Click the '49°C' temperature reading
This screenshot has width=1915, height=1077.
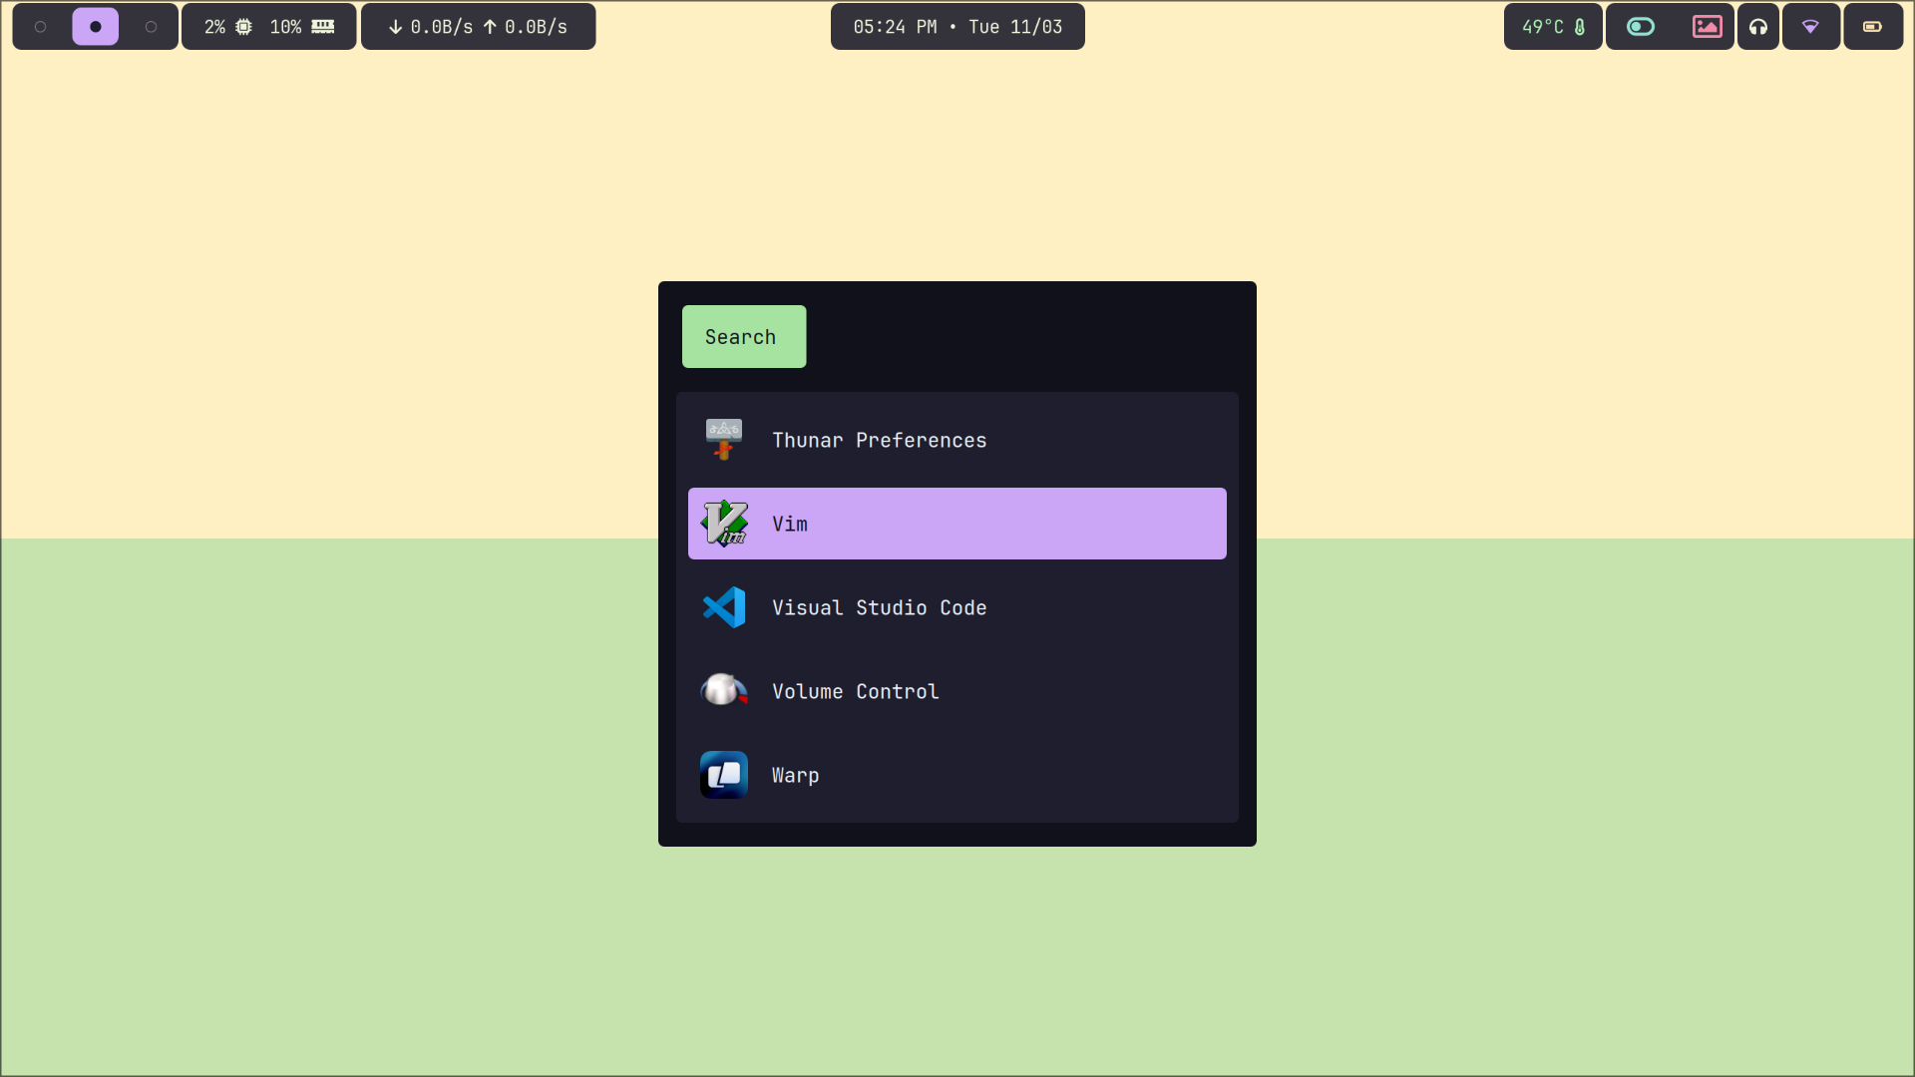[x=1542, y=27]
